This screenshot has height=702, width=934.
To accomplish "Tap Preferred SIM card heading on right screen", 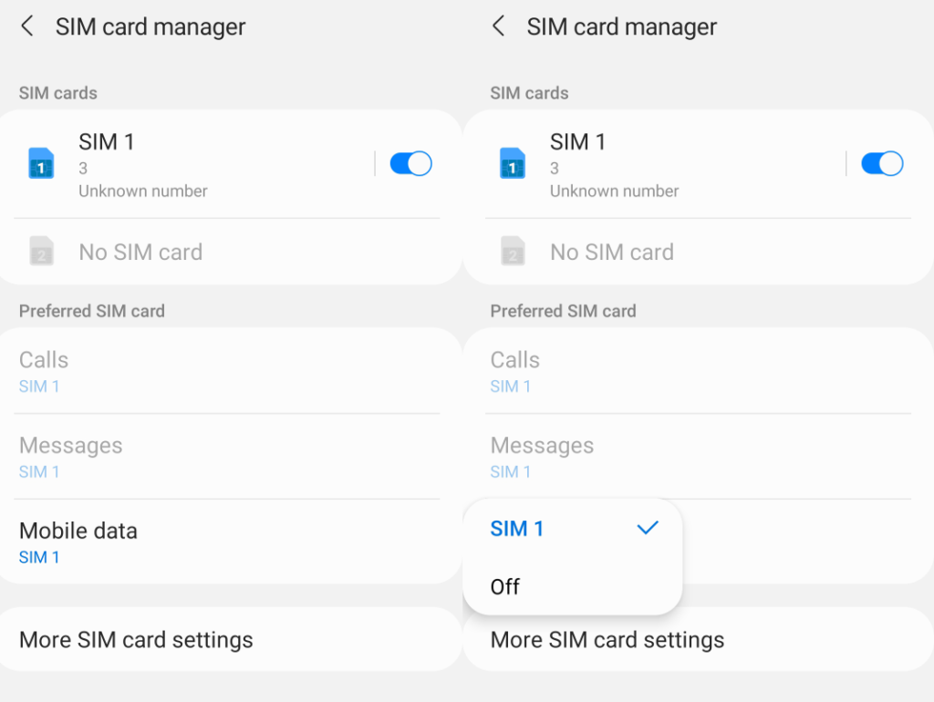I will coord(563,311).
